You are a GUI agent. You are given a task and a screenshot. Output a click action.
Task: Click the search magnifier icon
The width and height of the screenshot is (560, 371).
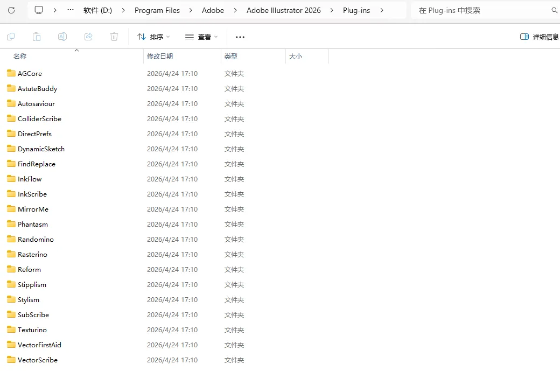554,10
